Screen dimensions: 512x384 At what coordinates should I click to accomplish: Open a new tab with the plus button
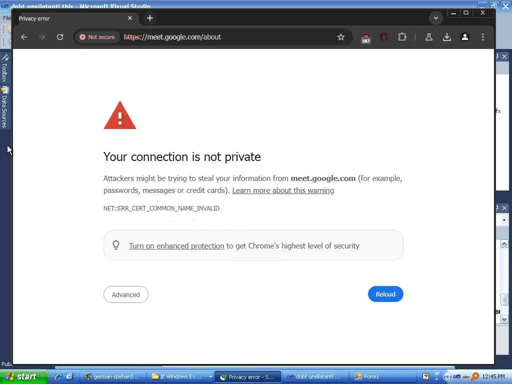coord(150,18)
